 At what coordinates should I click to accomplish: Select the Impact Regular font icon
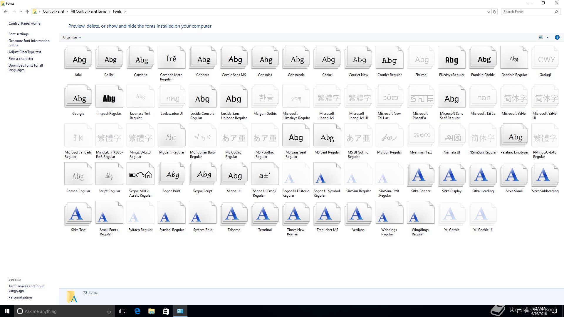(x=109, y=97)
